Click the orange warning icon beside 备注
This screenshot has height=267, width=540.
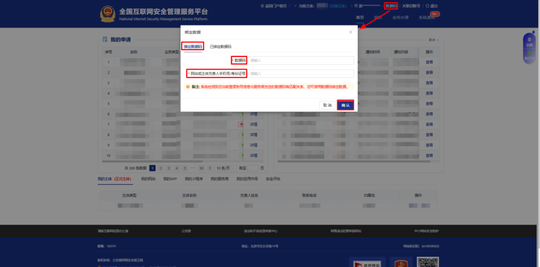(x=188, y=87)
